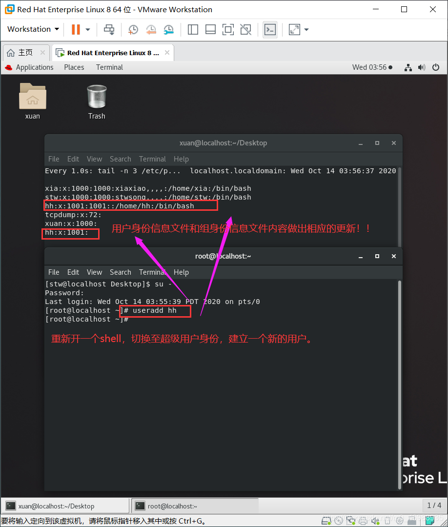Viewport: 448px width, 527px height.
Task: Click the network adapter device status icon
Action: point(350,521)
